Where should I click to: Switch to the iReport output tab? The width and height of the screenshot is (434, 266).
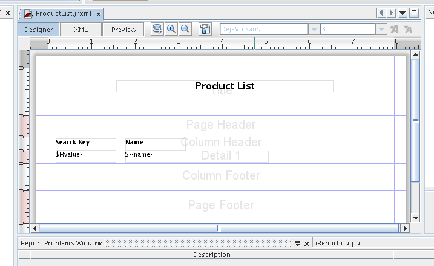(x=339, y=243)
